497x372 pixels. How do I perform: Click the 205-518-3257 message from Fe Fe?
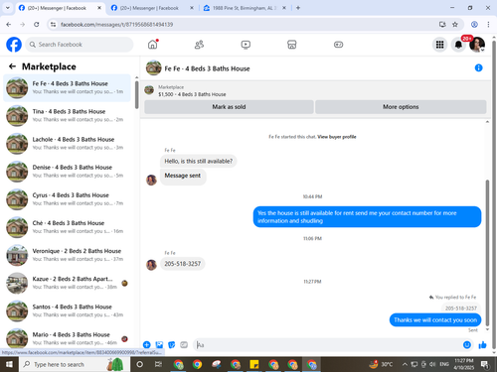(183, 264)
